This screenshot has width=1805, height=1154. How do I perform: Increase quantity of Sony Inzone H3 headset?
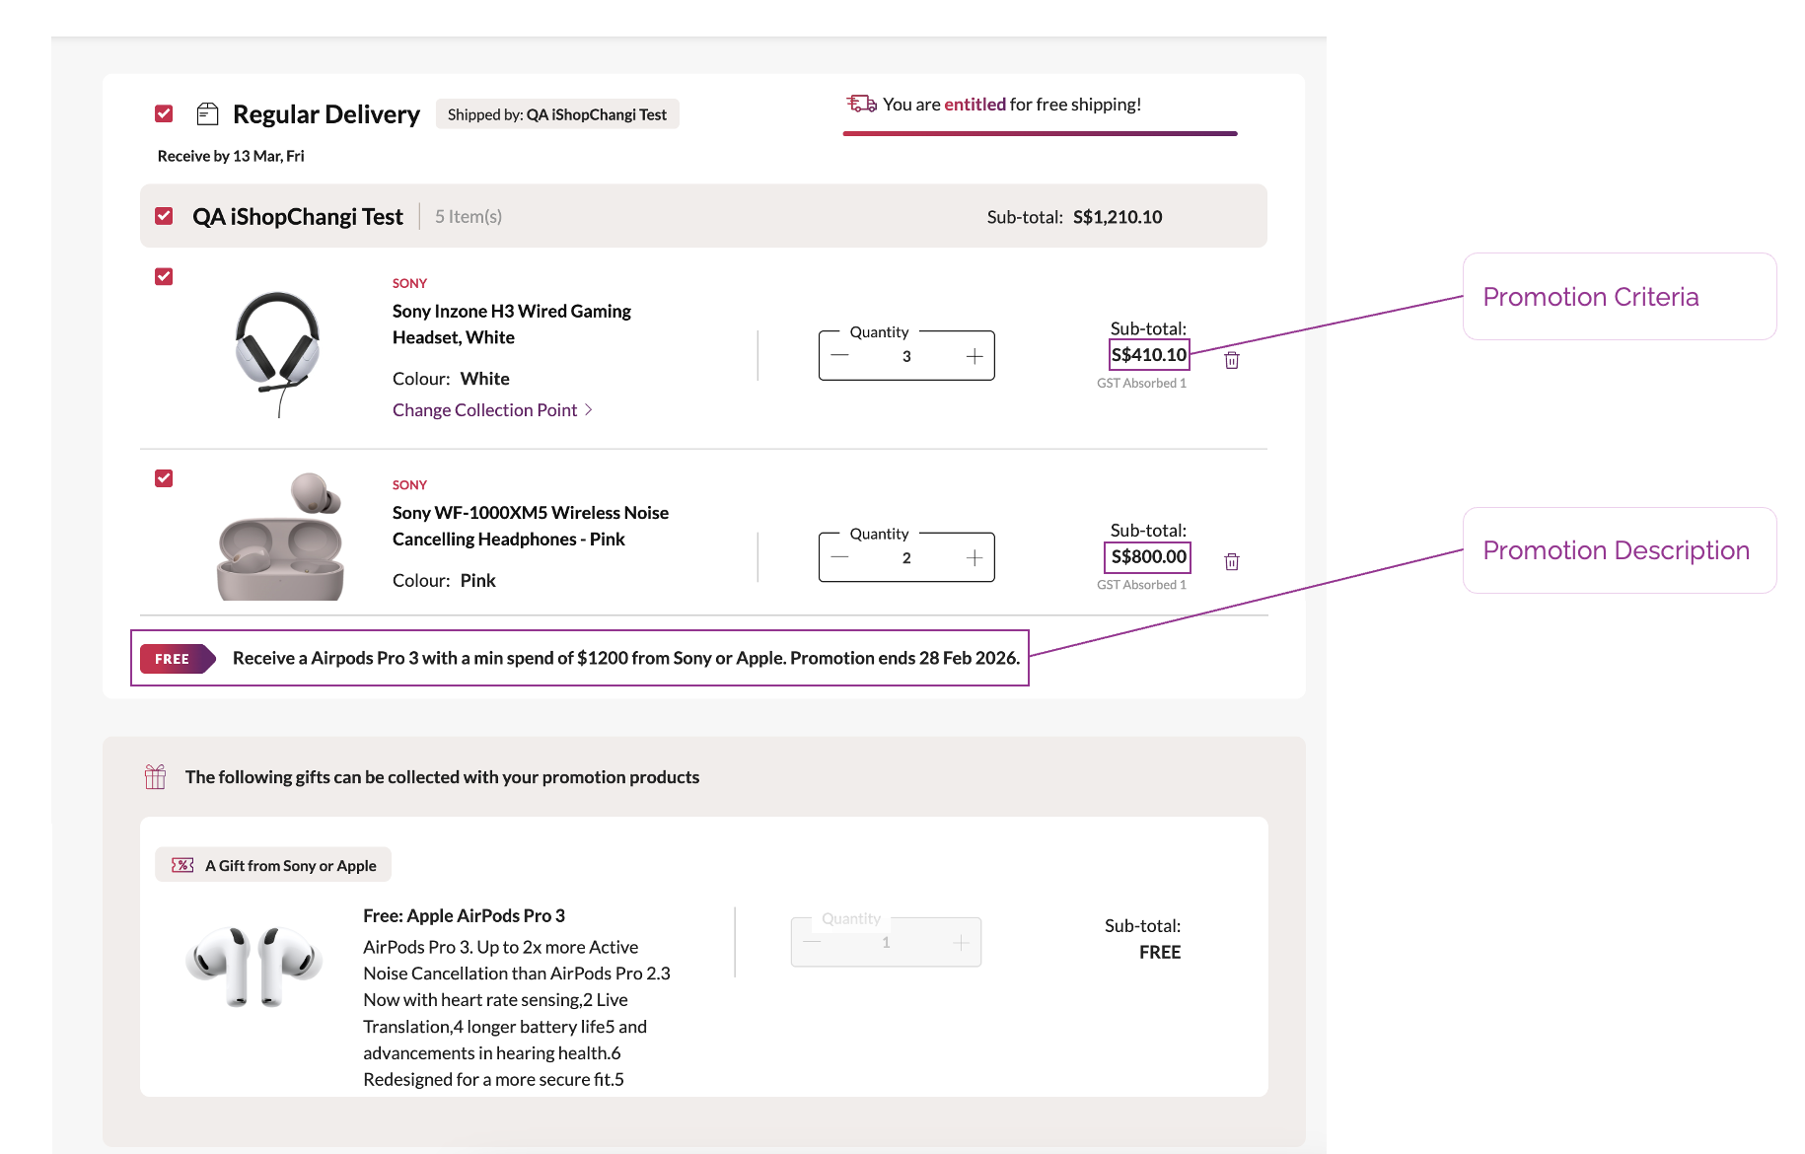[975, 356]
